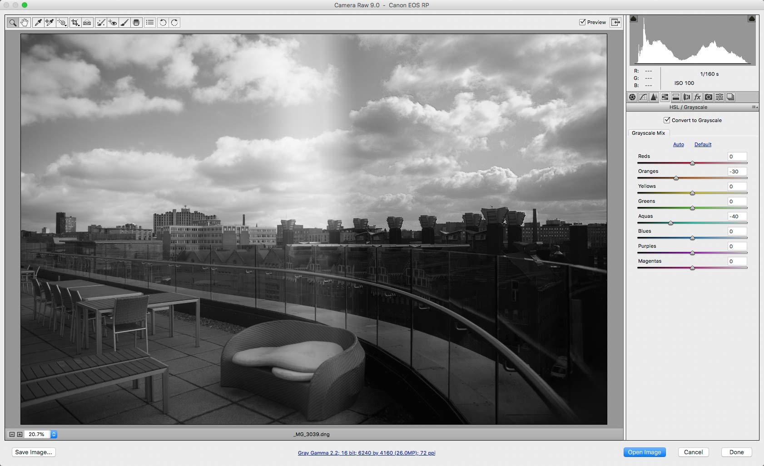Toggle full screen mode icon

[x=615, y=22]
